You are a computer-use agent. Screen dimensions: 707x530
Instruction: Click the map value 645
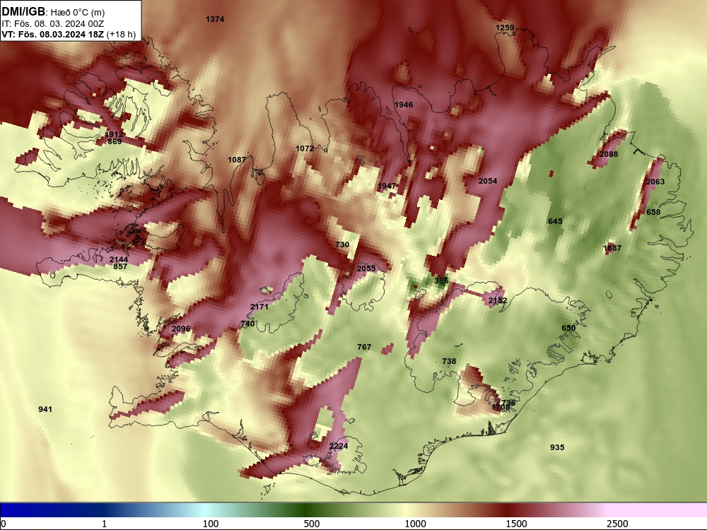pos(555,220)
